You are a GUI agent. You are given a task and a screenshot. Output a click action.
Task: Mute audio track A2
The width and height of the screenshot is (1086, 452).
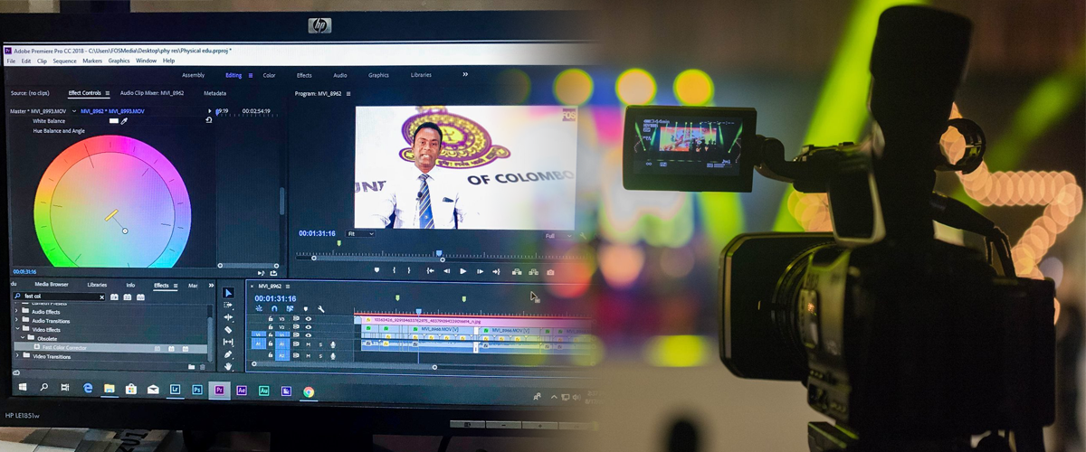tap(309, 356)
